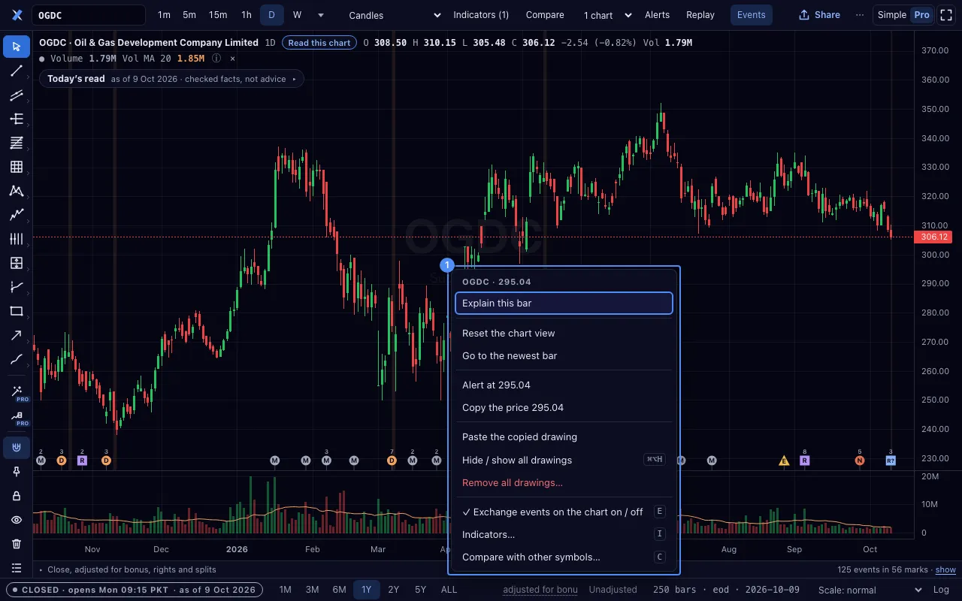Remove the Volume indicator with ×
962x601 pixels.
click(x=232, y=58)
